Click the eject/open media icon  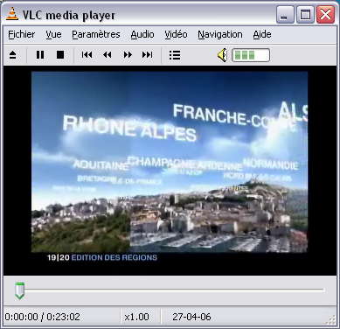click(13, 55)
